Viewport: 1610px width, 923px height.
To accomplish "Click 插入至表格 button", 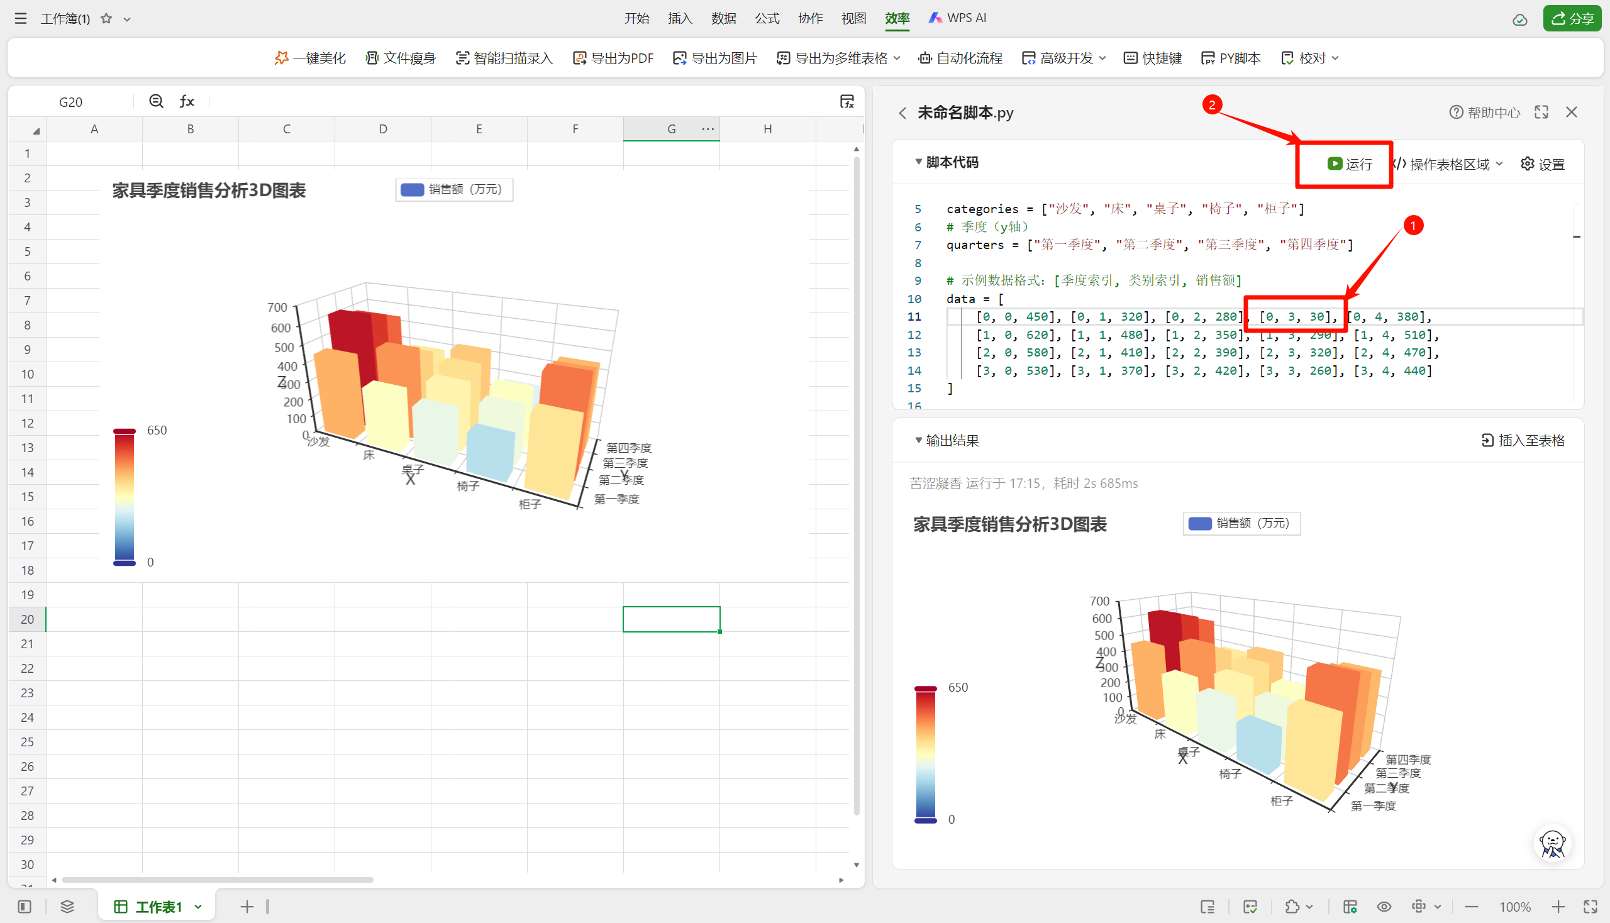I will coord(1523,440).
